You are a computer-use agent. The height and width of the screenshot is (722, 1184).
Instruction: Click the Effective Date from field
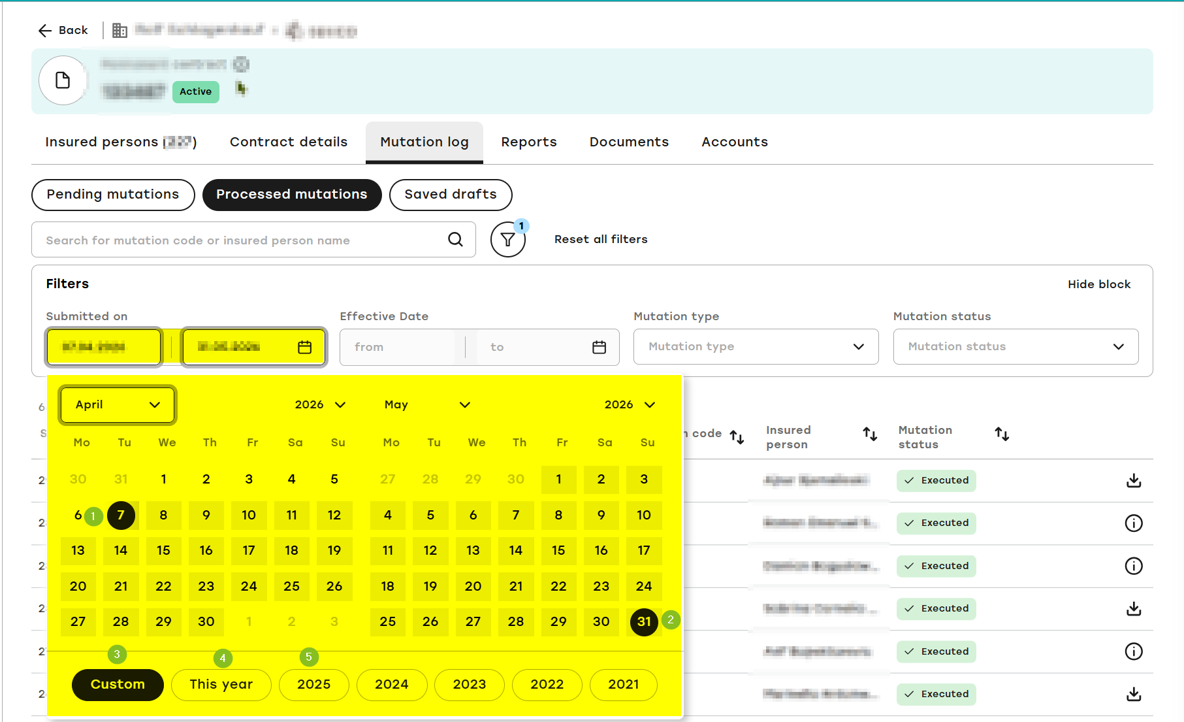pyautogui.click(x=398, y=347)
